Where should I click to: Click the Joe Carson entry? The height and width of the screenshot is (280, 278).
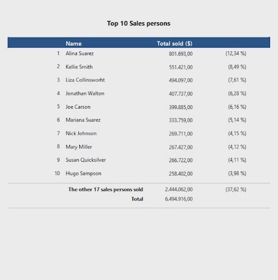(78, 107)
